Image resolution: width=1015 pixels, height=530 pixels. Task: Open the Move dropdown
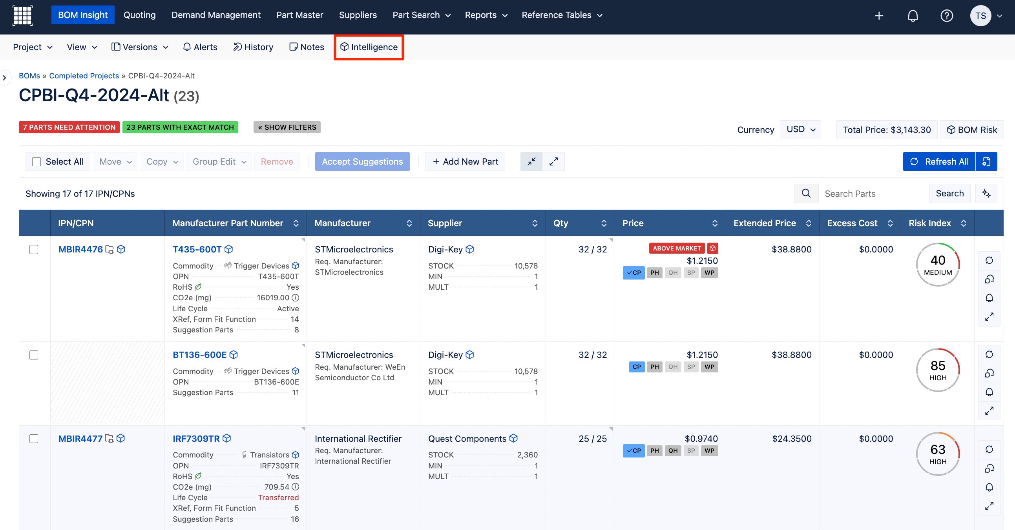(115, 162)
